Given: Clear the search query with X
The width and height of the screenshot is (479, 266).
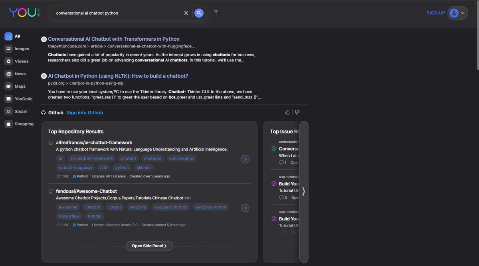Looking at the screenshot, I should coord(186,13).
